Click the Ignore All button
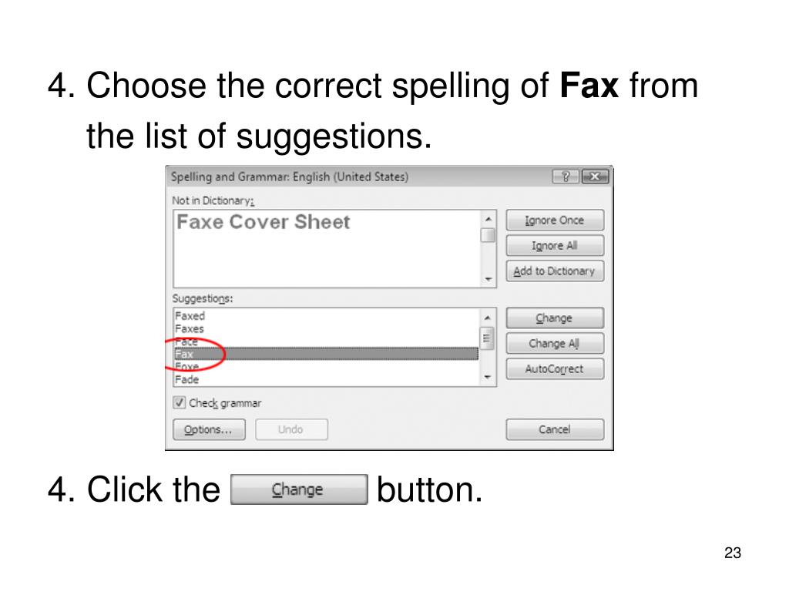The height and width of the screenshot is (592, 789). (555, 245)
